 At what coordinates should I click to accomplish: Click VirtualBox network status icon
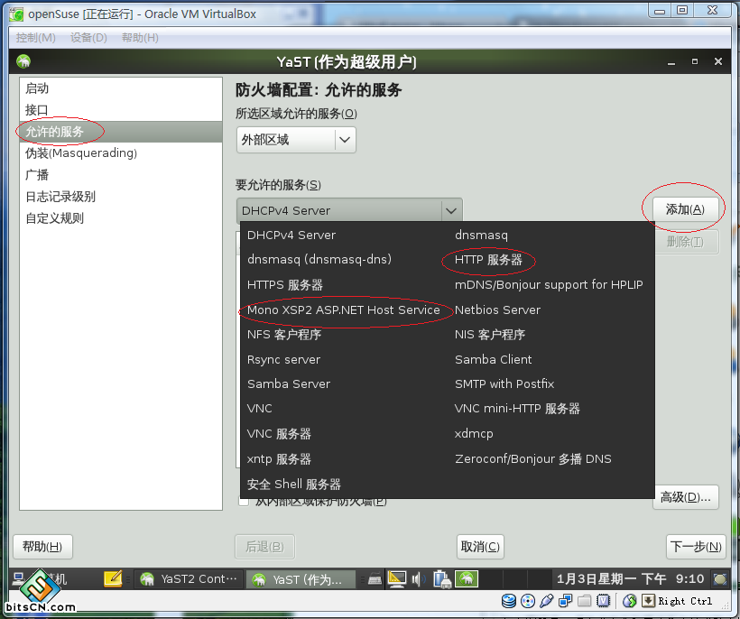coord(566,601)
